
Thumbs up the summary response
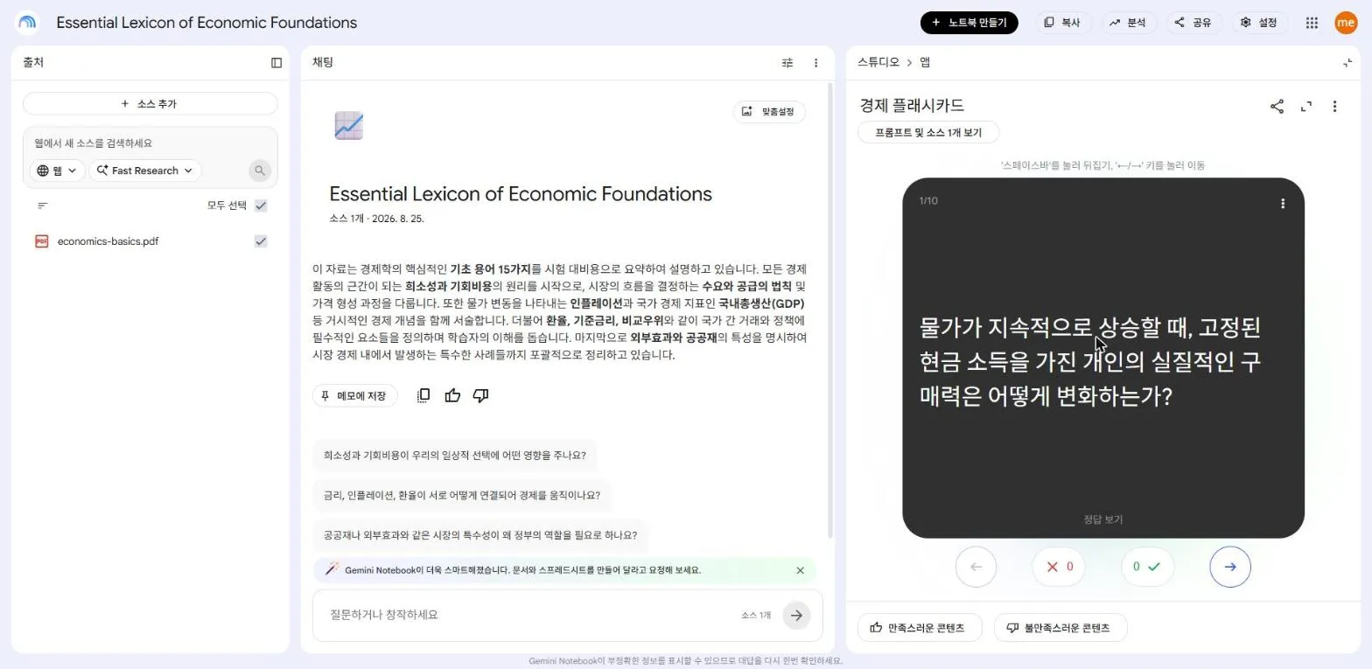coord(452,395)
